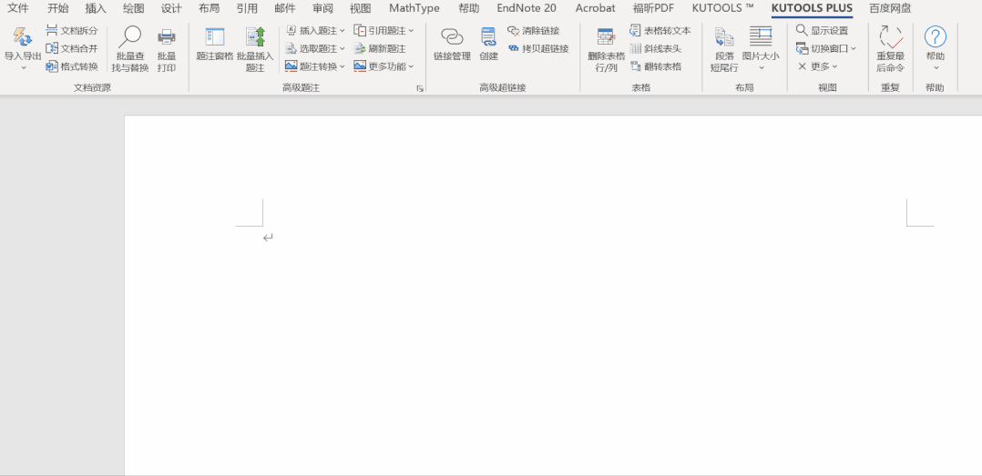Open 格式转换 format converter
Viewport: 982px width, 476px height.
click(x=72, y=66)
